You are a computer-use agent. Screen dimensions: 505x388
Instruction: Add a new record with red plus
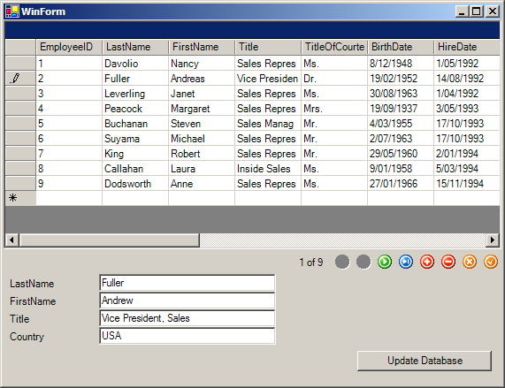point(427,262)
